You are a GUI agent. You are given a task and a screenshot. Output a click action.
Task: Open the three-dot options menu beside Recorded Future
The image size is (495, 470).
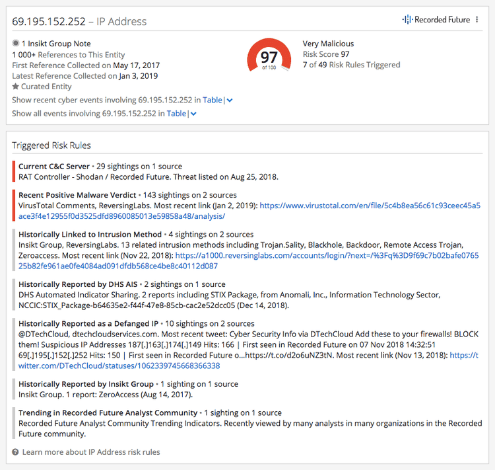(477, 20)
